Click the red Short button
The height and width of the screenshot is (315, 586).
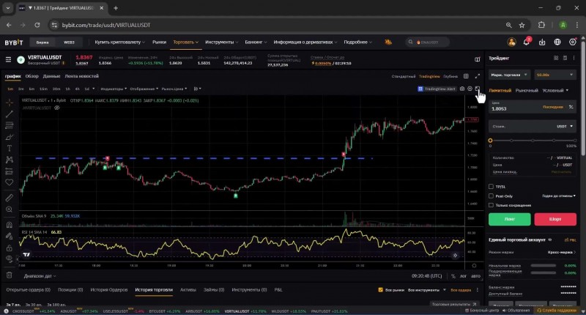tap(555, 219)
